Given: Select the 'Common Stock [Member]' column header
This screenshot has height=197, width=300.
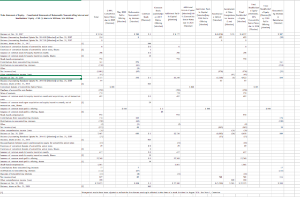Looking at the screenshot, I should click(146, 17).
